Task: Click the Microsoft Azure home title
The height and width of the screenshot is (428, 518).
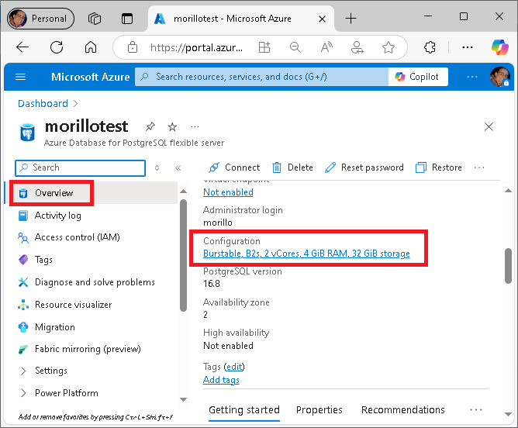Action: [90, 77]
